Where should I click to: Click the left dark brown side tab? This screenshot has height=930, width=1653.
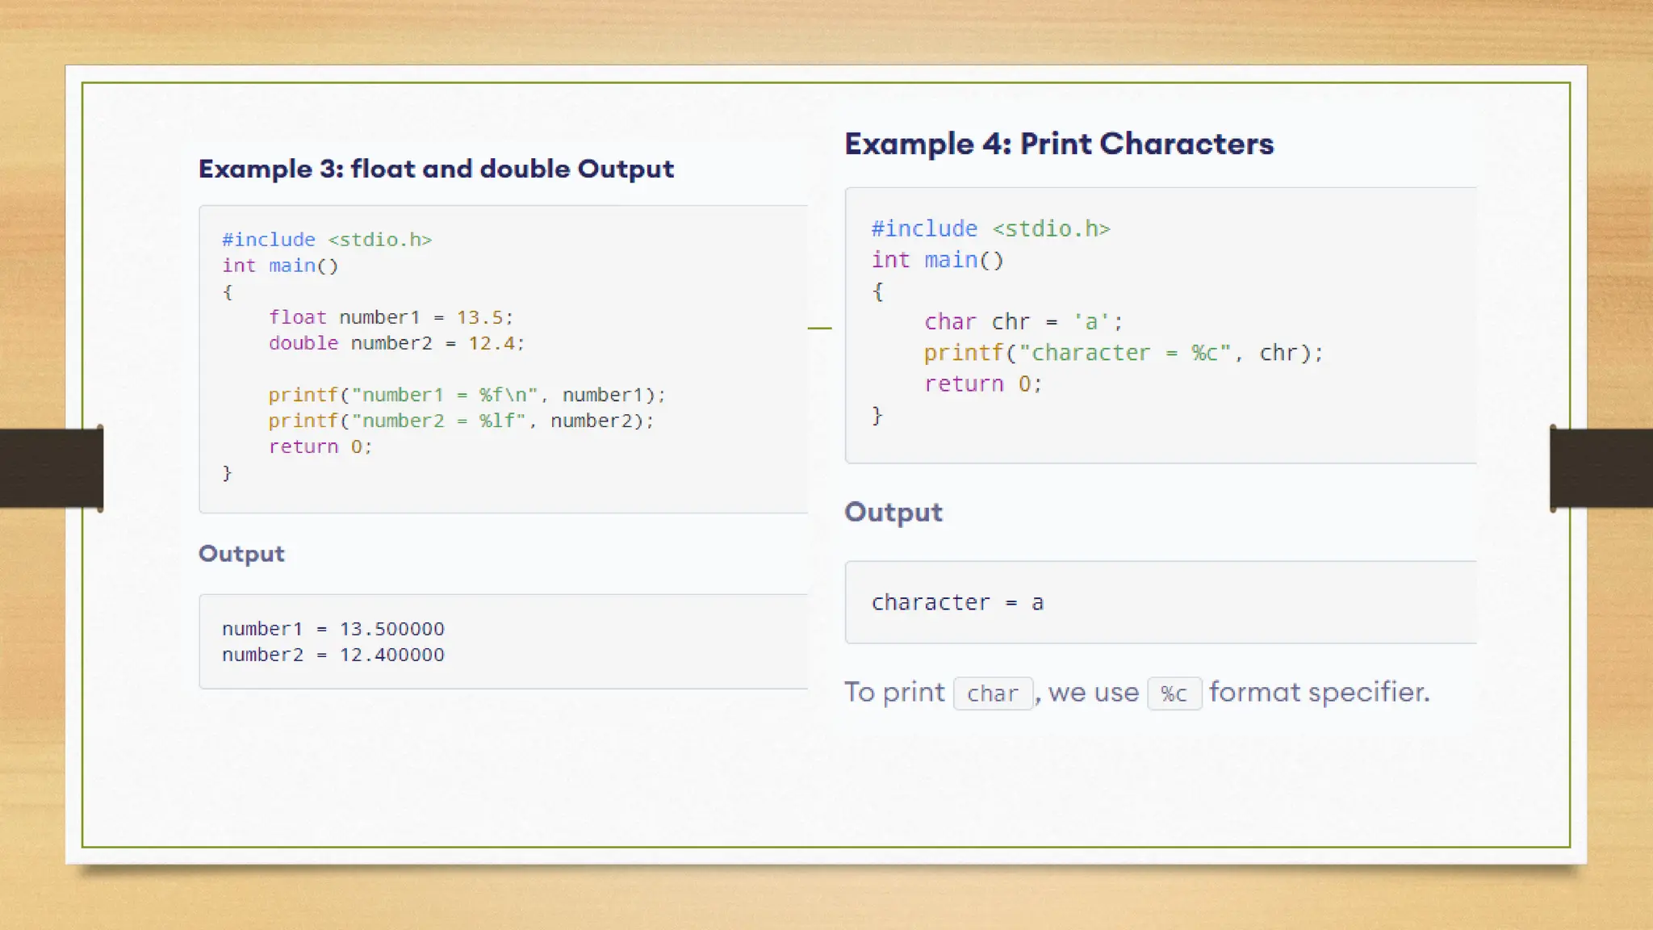point(50,468)
